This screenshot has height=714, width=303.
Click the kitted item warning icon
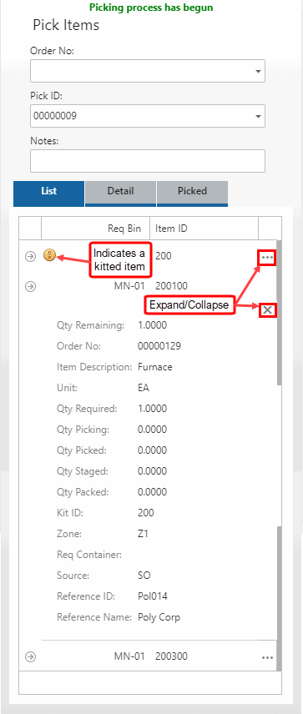[x=49, y=256]
